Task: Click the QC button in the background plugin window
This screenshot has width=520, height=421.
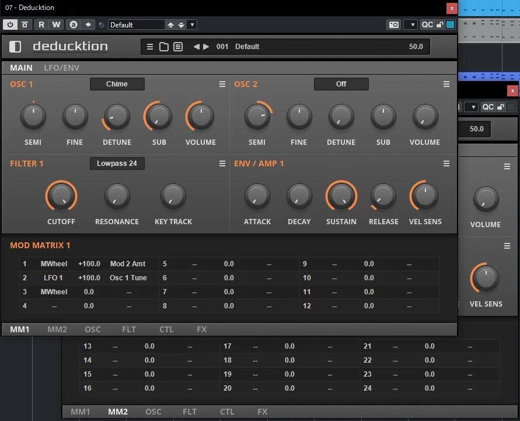Action: click(x=488, y=107)
